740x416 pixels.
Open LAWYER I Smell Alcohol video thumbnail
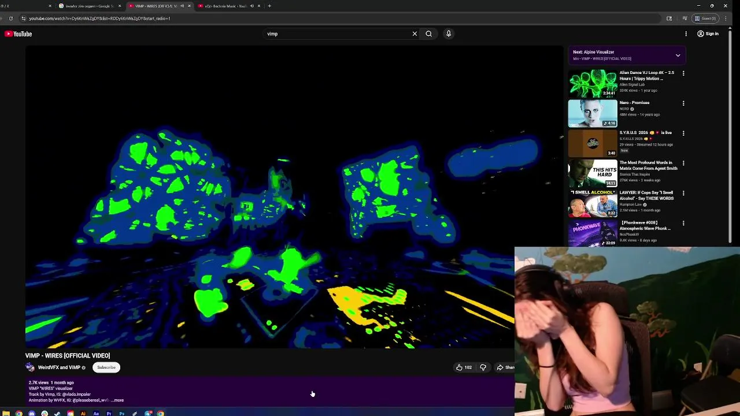click(x=593, y=203)
